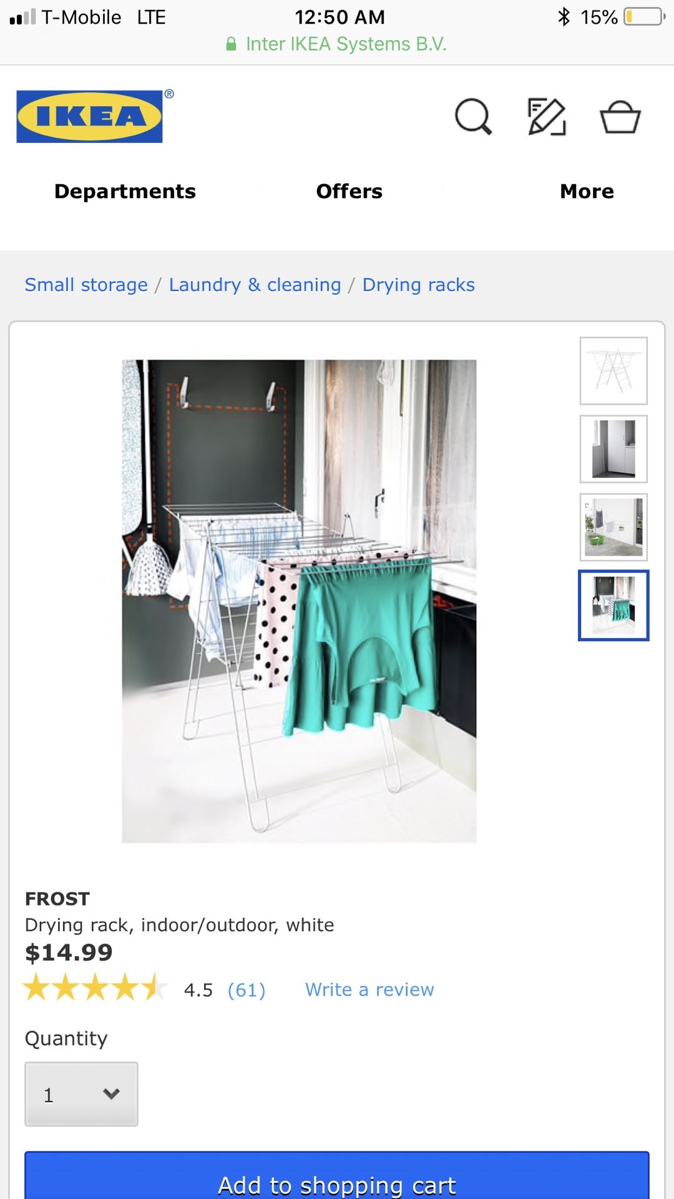Expand the More menu
Viewport: 674px width, 1199px height.
pyautogui.click(x=587, y=191)
